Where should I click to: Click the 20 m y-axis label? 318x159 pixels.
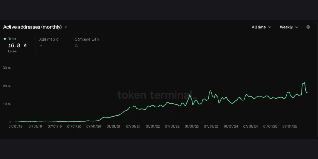click(7, 86)
